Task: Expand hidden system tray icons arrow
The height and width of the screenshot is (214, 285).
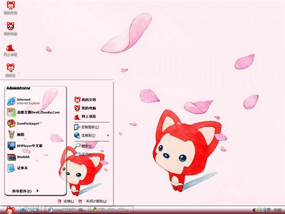Action: (x=254, y=210)
